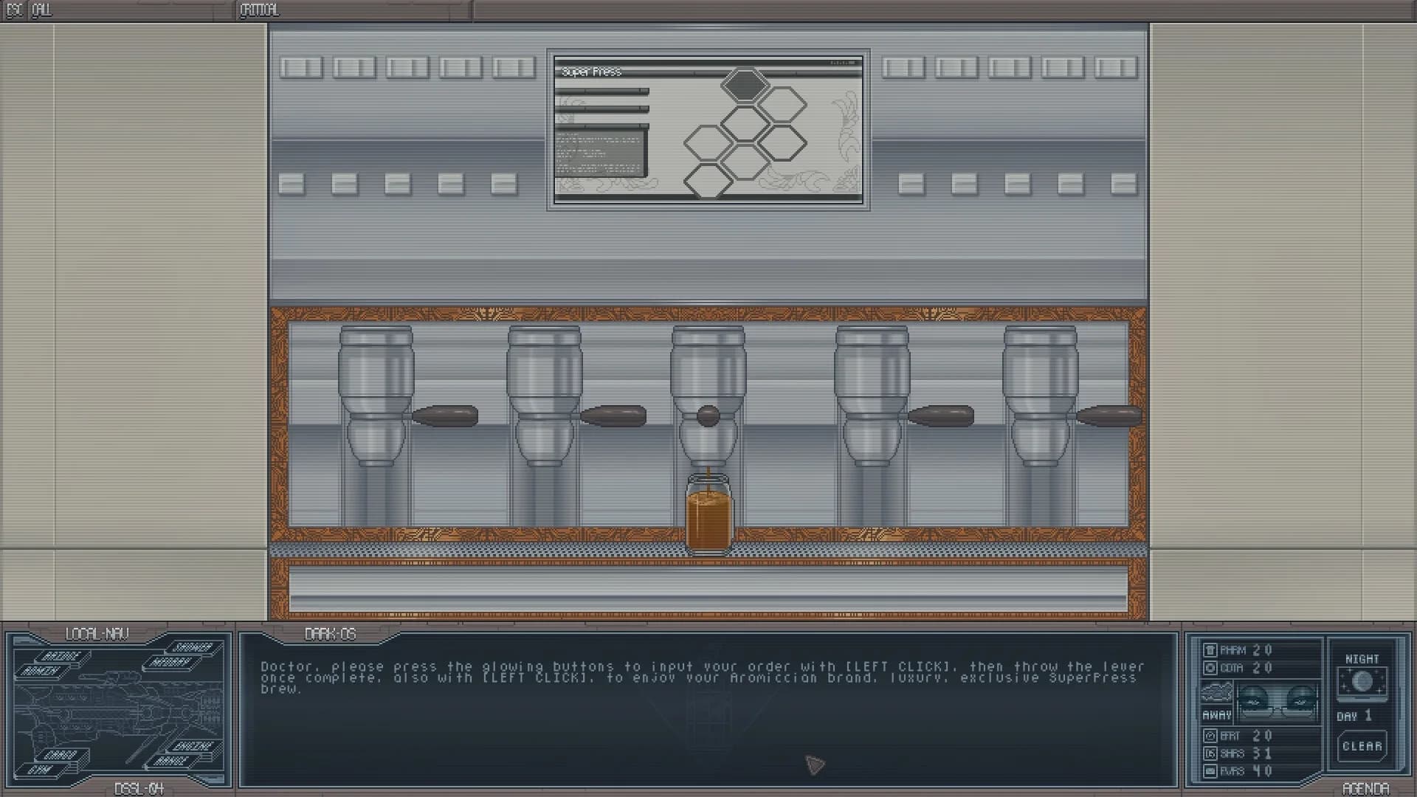Click the doctor face portrait with glasses
This screenshot has width=1417, height=797.
[1278, 703]
